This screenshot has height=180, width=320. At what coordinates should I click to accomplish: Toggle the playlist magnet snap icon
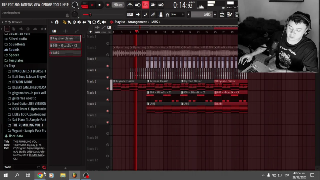coord(57,22)
